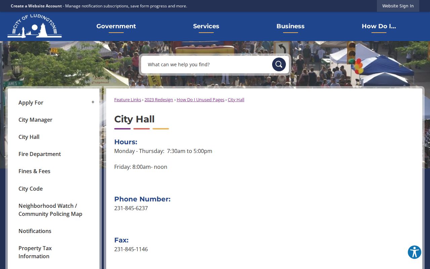Open Property Tax Information sidebar link
The height and width of the screenshot is (269, 430).
(x=35, y=252)
